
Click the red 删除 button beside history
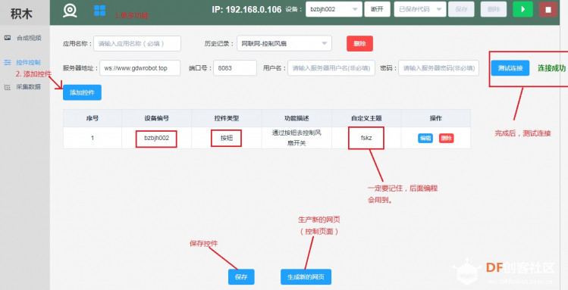[359, 43]
